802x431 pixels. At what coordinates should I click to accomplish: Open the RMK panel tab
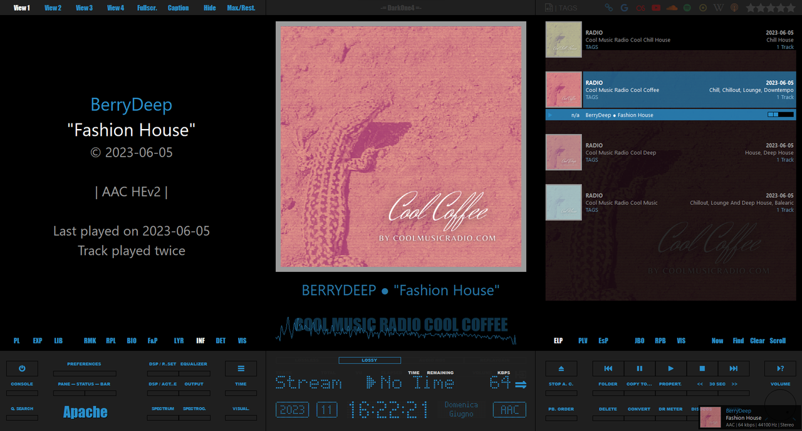click(x=90, y=341)
